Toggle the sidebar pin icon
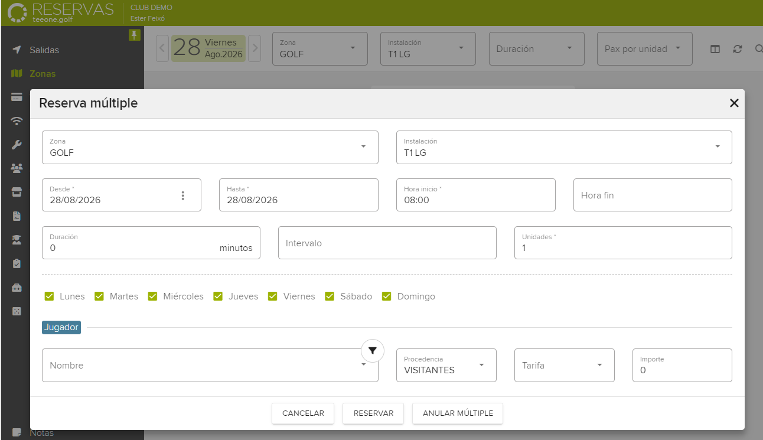Screen dimensions: 763x440 (x=135, y=35)
